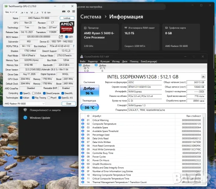
Task: Open the AMD Radeon RX 6600 GPU dropdown
Action: pyautogui.click(x=24, y=104)
